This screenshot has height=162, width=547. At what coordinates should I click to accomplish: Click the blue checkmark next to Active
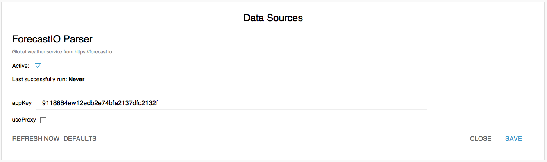coord(38,66)
